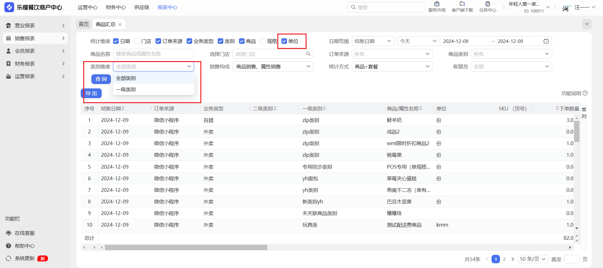The height and width of the screenshot is (268, 603).
Task: Click the 乐檬餐饮商户中心 logo icon
Action: tap(9, 7)
